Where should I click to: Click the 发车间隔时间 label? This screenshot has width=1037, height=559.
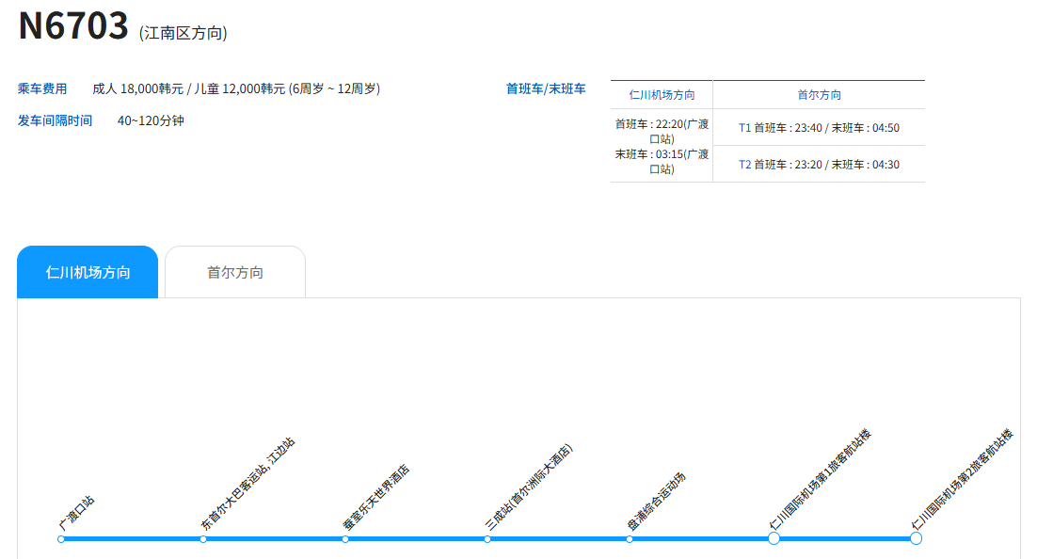point(55,120)
